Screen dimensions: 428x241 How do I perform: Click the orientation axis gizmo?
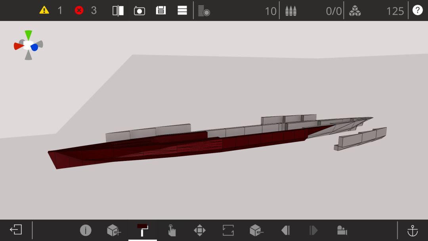(29, 45)
